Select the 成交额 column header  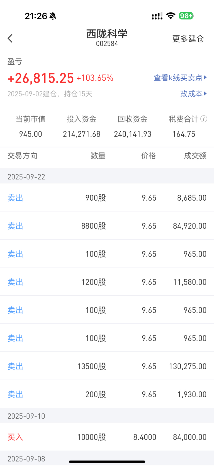[195, 156]
